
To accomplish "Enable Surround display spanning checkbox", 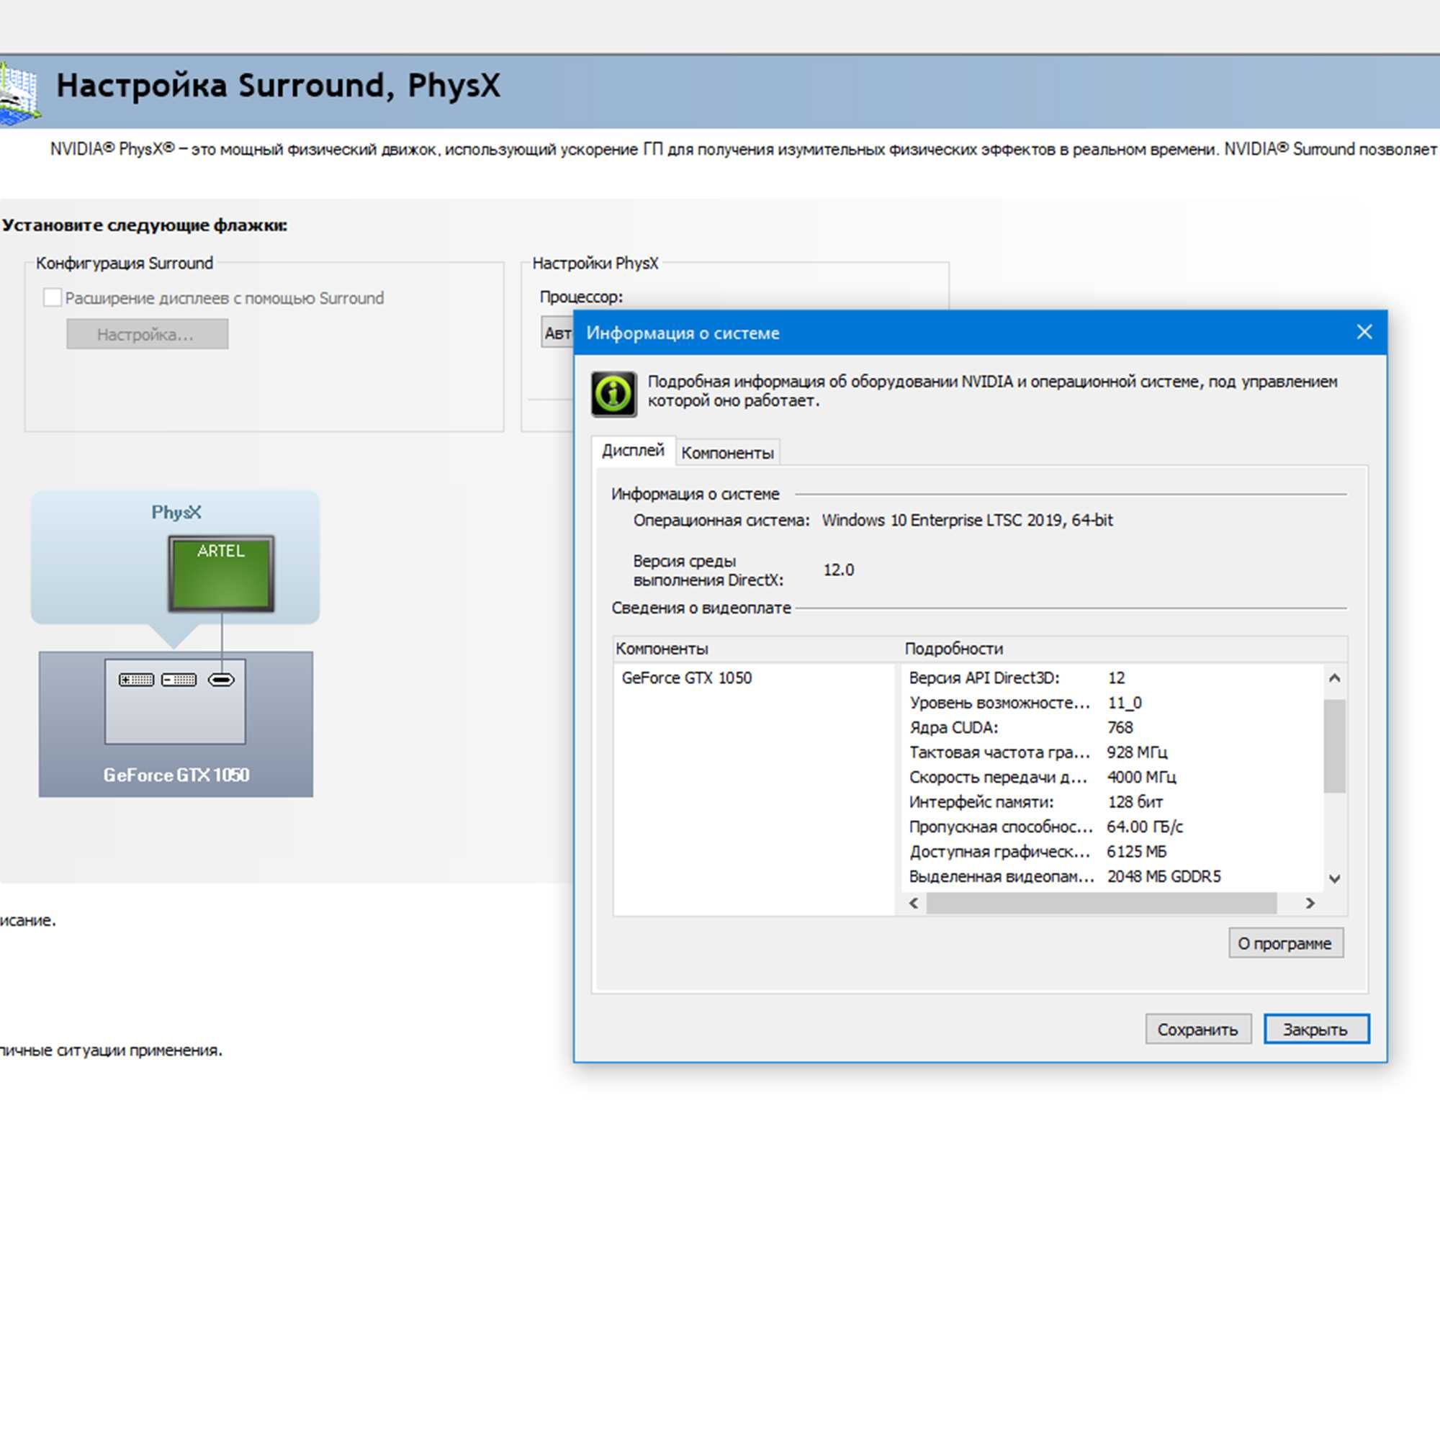I will [52, 297].
